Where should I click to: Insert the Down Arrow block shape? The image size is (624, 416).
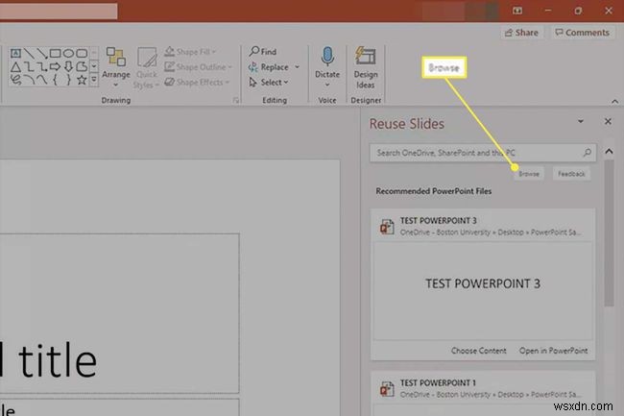click(x=68, y=66)
